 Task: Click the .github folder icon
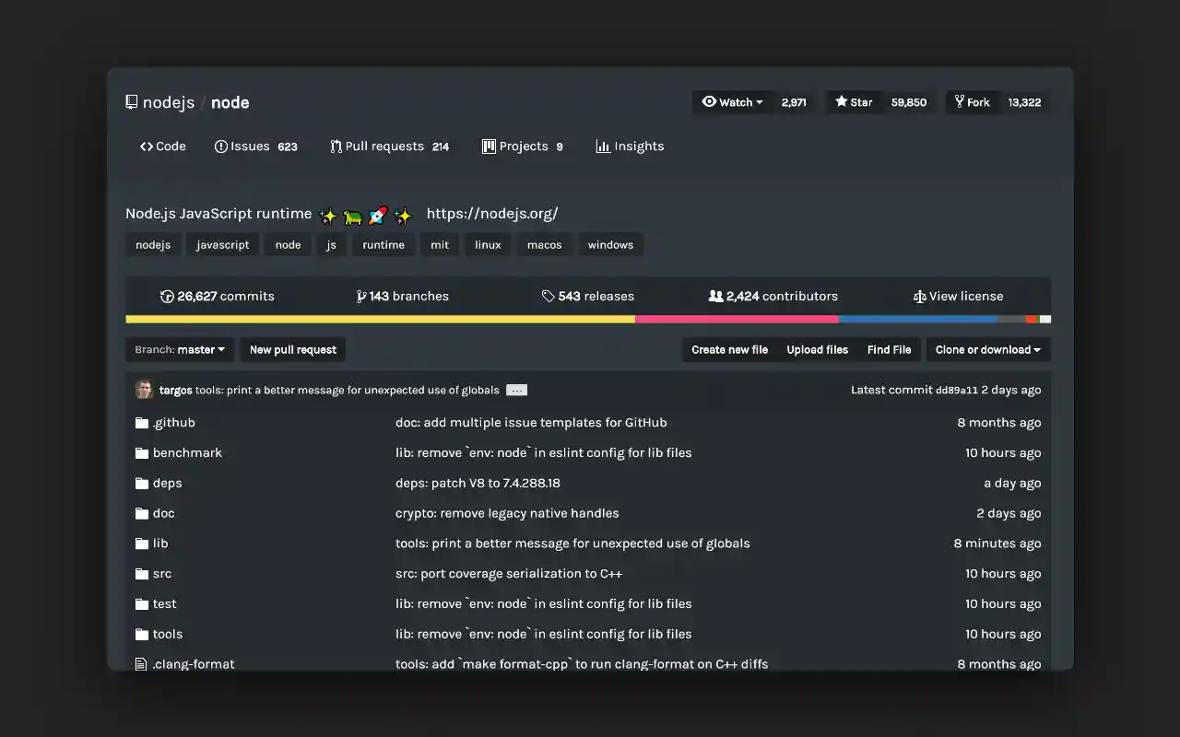pos(141,423)
